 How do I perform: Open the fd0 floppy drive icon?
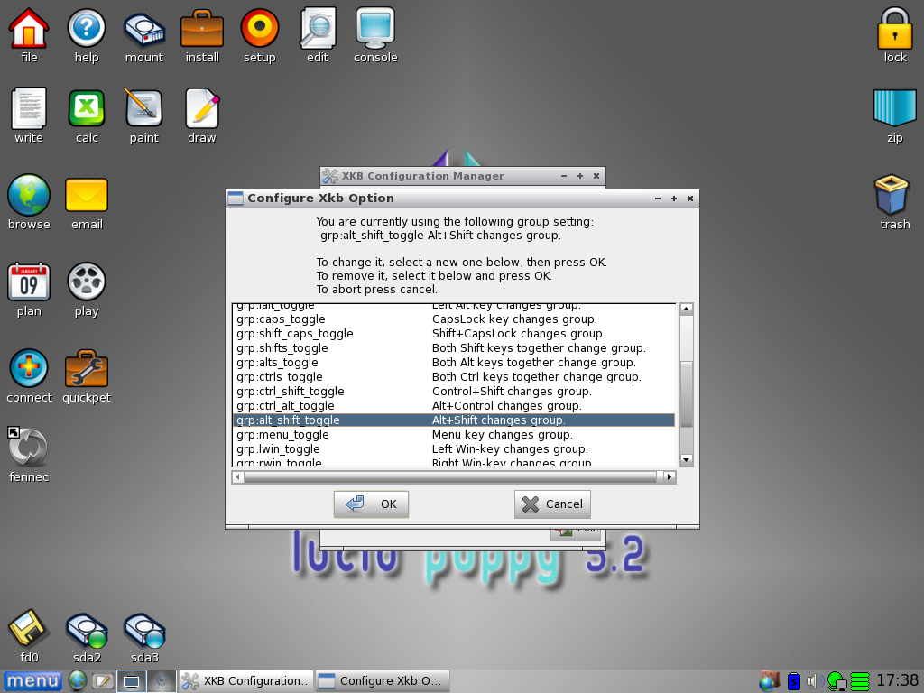pos(28,628)
